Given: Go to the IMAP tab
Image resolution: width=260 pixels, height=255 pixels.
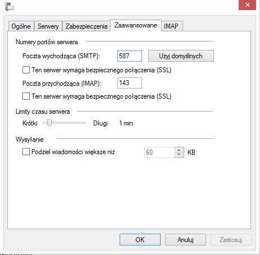Looking at the screenshot, I should click(x=171, y=26).
